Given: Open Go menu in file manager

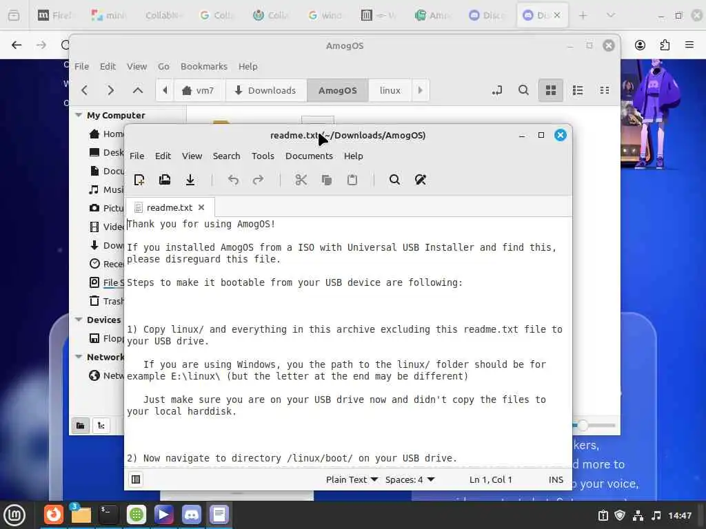Looking at the screenshot, I should coord(163,66).
